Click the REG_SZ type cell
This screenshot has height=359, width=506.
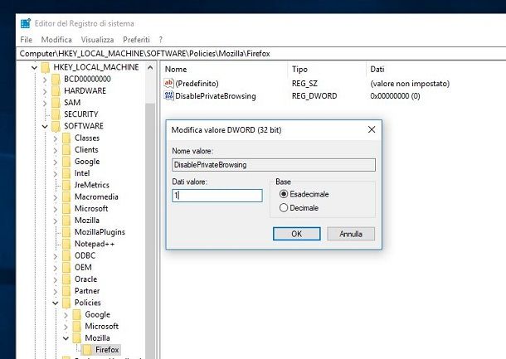click(304, 84)
